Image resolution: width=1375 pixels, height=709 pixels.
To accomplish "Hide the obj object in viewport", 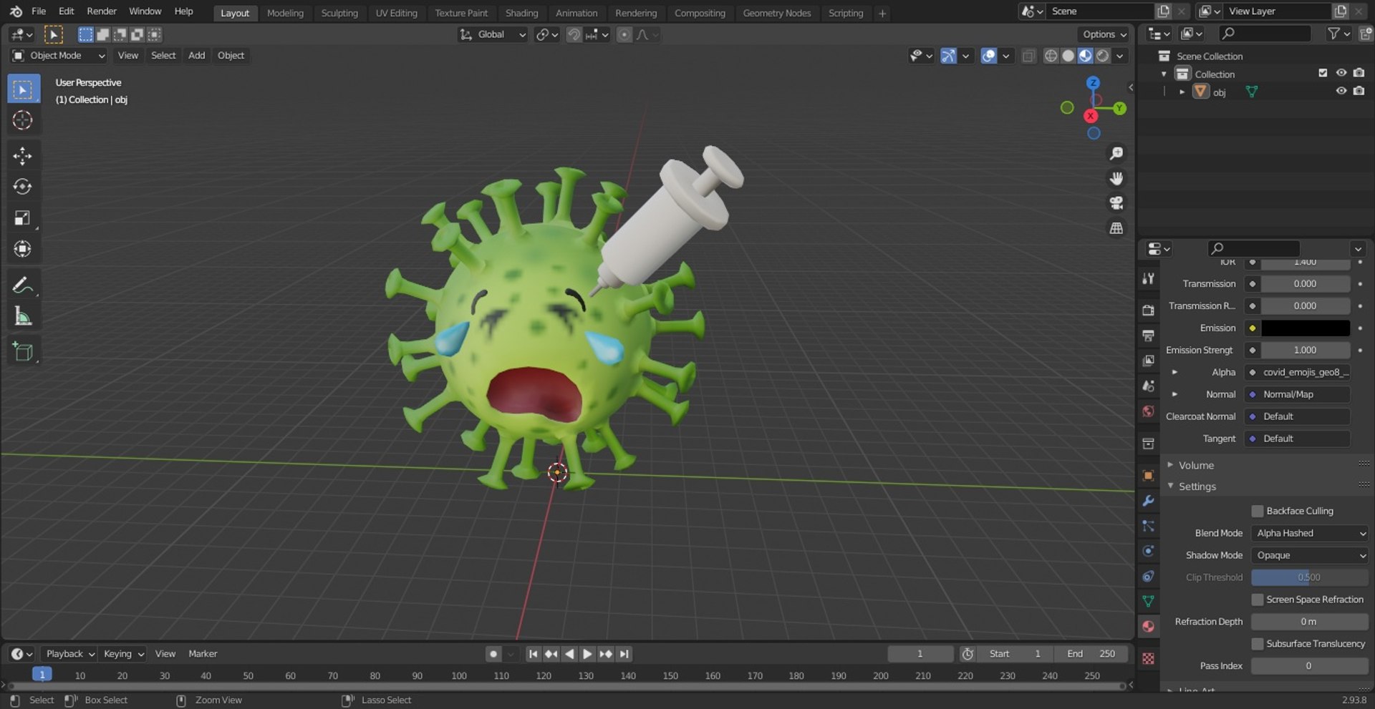I will tap(1341, 92).
